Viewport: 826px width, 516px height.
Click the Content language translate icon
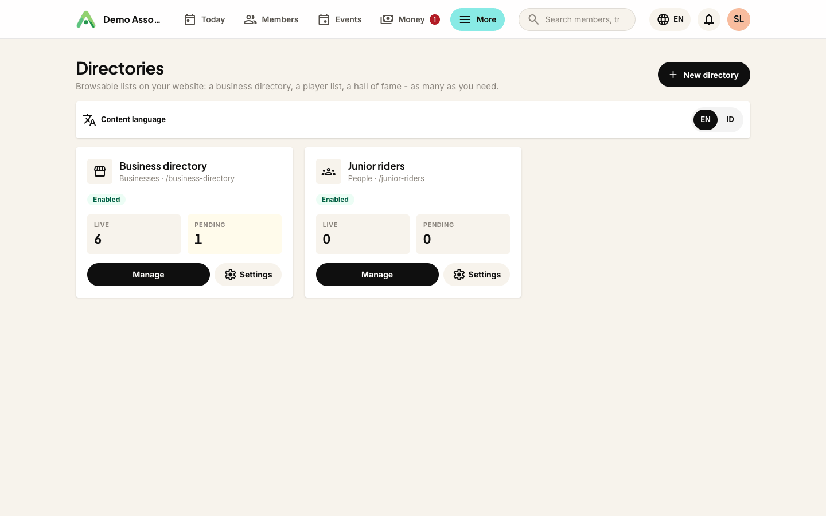89,120
